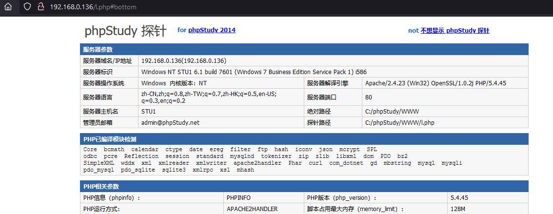The height and width of the screenshot is (214, 553).
Task: Open the shield tracking protection icon
Action: click(x=27, y=7)
